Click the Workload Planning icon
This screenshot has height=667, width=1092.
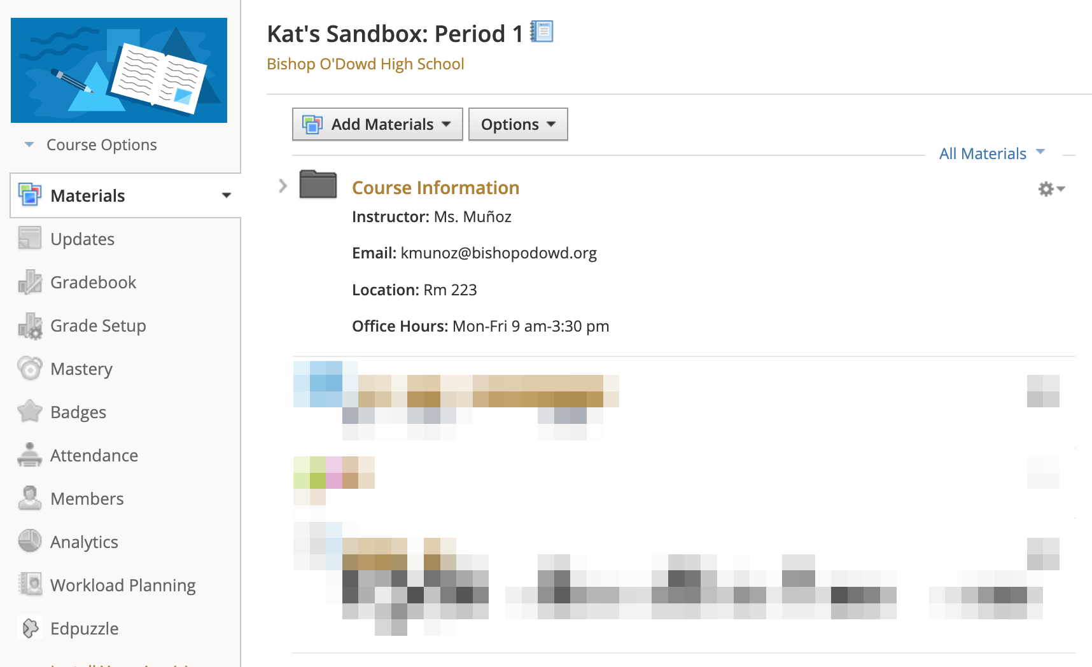pos(30,585)
